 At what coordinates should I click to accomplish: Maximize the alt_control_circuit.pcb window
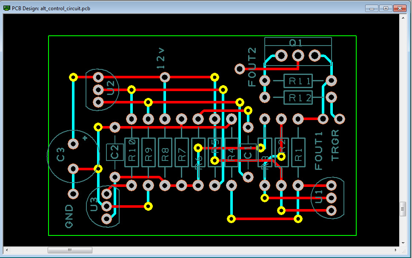click(386, 8)
